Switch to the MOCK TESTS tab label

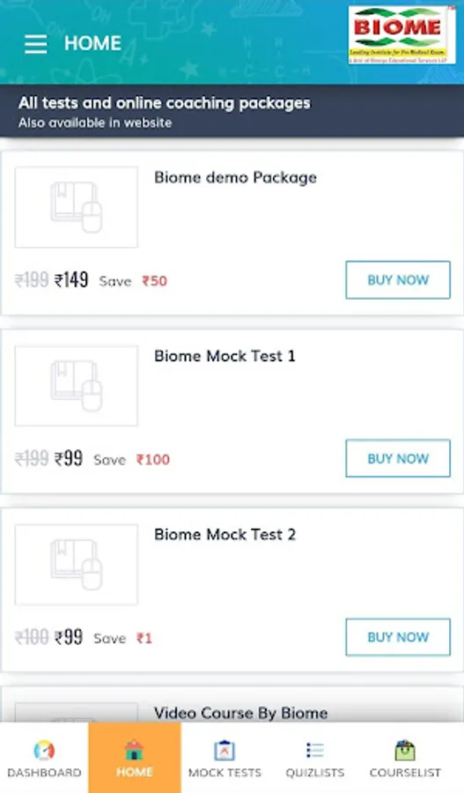point(225,772)
